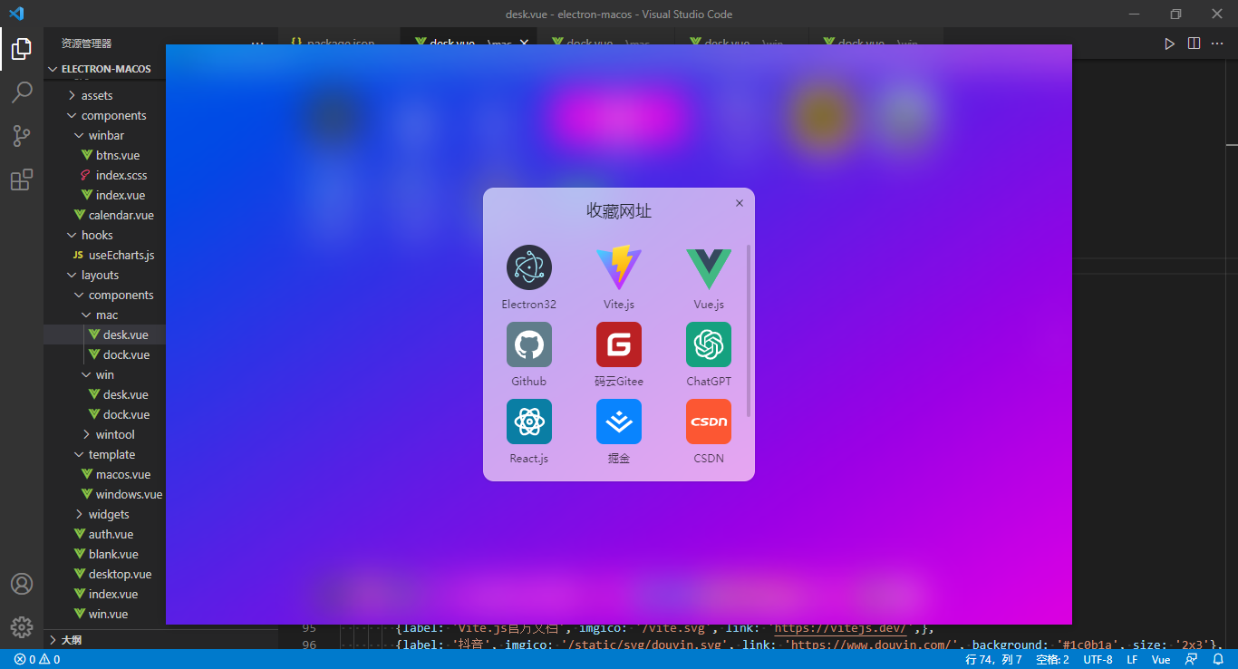
Task: Click the bookmarks popup vertical scrollbar
Action: click(x=749, y=330)
